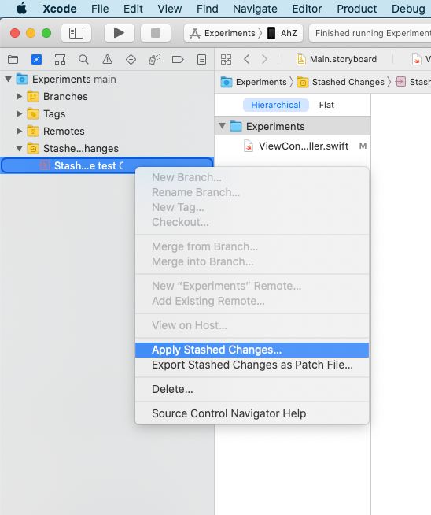Select the Stashed Changes folder row
This screenshot has width=431, height=515.
tap(107, 149)
